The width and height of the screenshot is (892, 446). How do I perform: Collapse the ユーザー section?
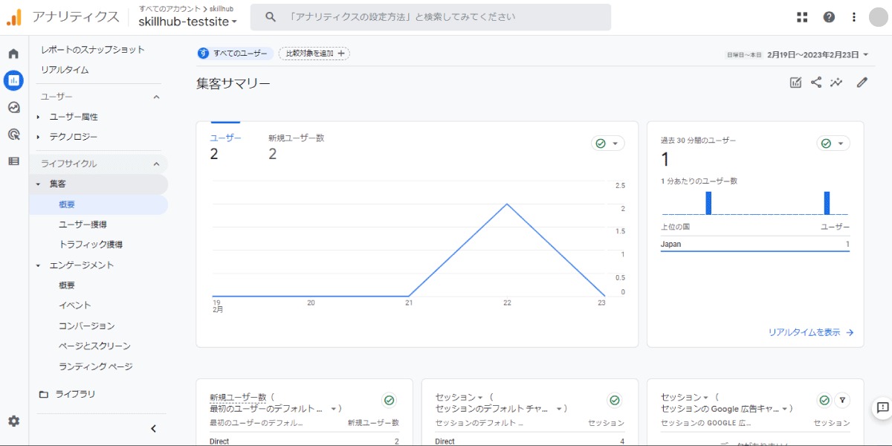(156, 97)
